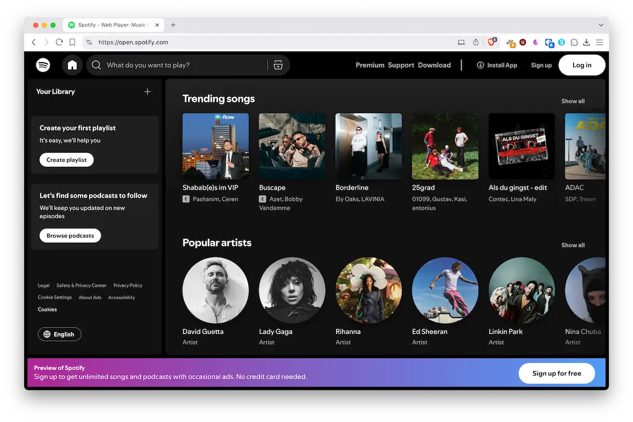Image resolution: width=633 pixels, height=422 pixels.
Task: Expand the tab list chevron
Action: [601, 25]
